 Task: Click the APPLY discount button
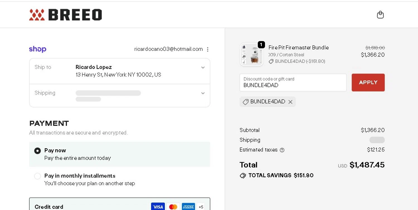(368, 82)
